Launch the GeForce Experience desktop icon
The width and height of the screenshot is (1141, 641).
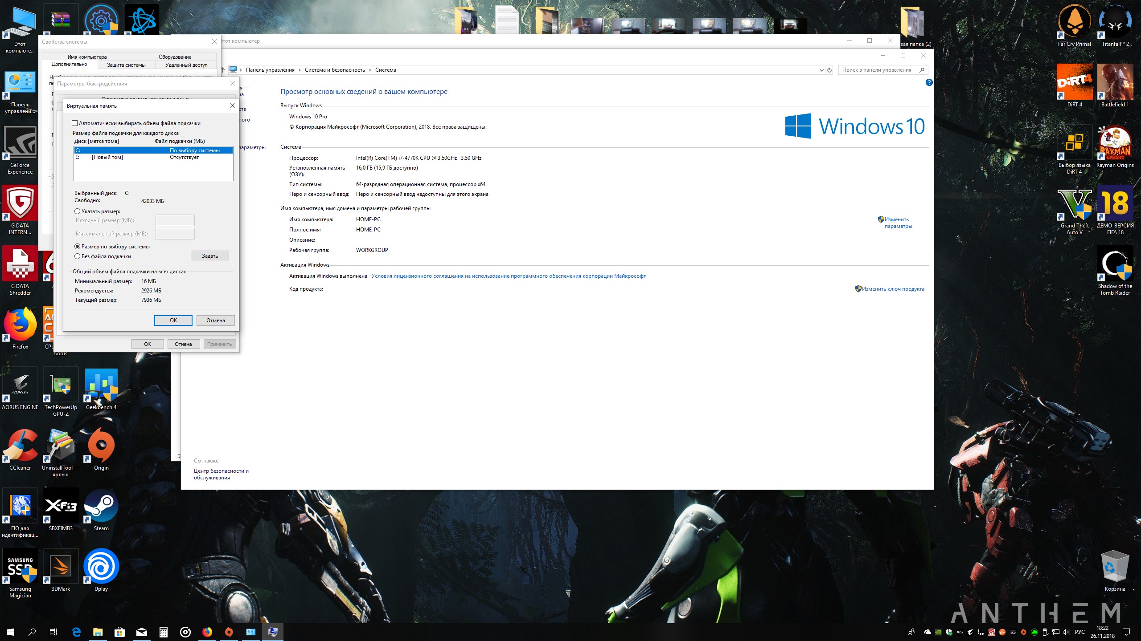pyautogui.click(x=20, y=150)
